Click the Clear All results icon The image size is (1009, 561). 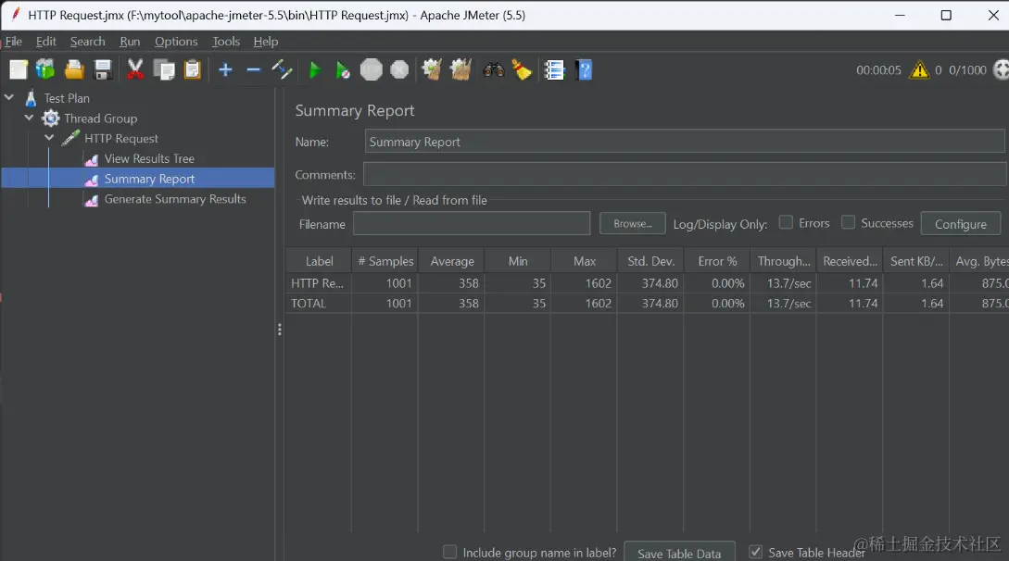pos(460,69)
